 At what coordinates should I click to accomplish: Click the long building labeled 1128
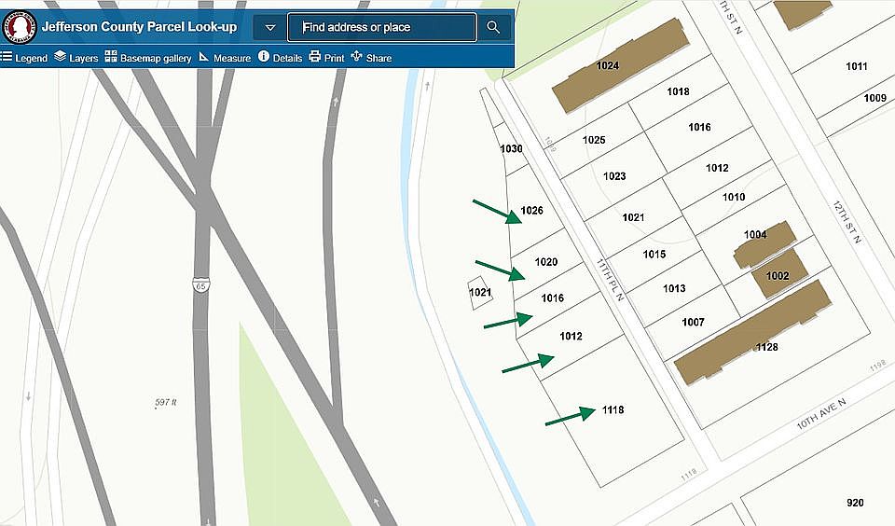pos(752,331)
